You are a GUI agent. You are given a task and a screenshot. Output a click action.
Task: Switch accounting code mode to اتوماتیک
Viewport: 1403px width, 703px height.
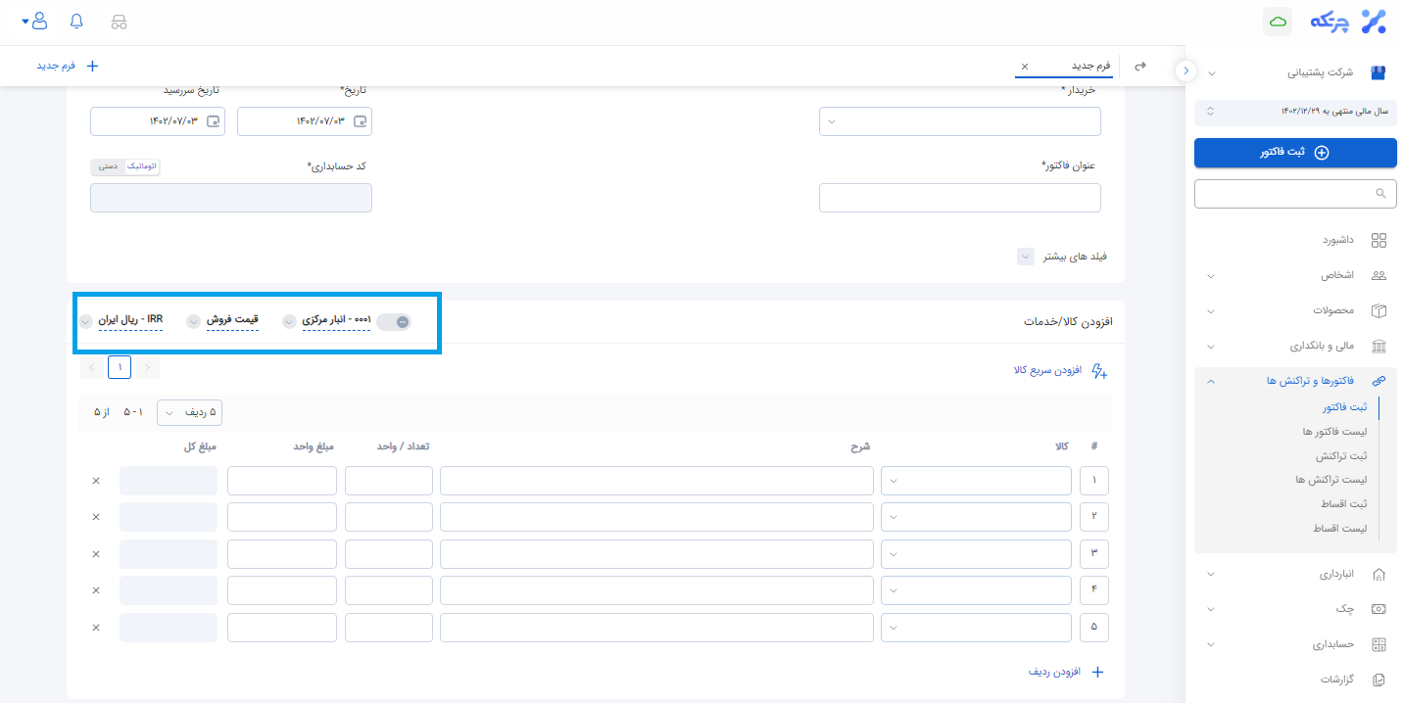coord(141,166)
